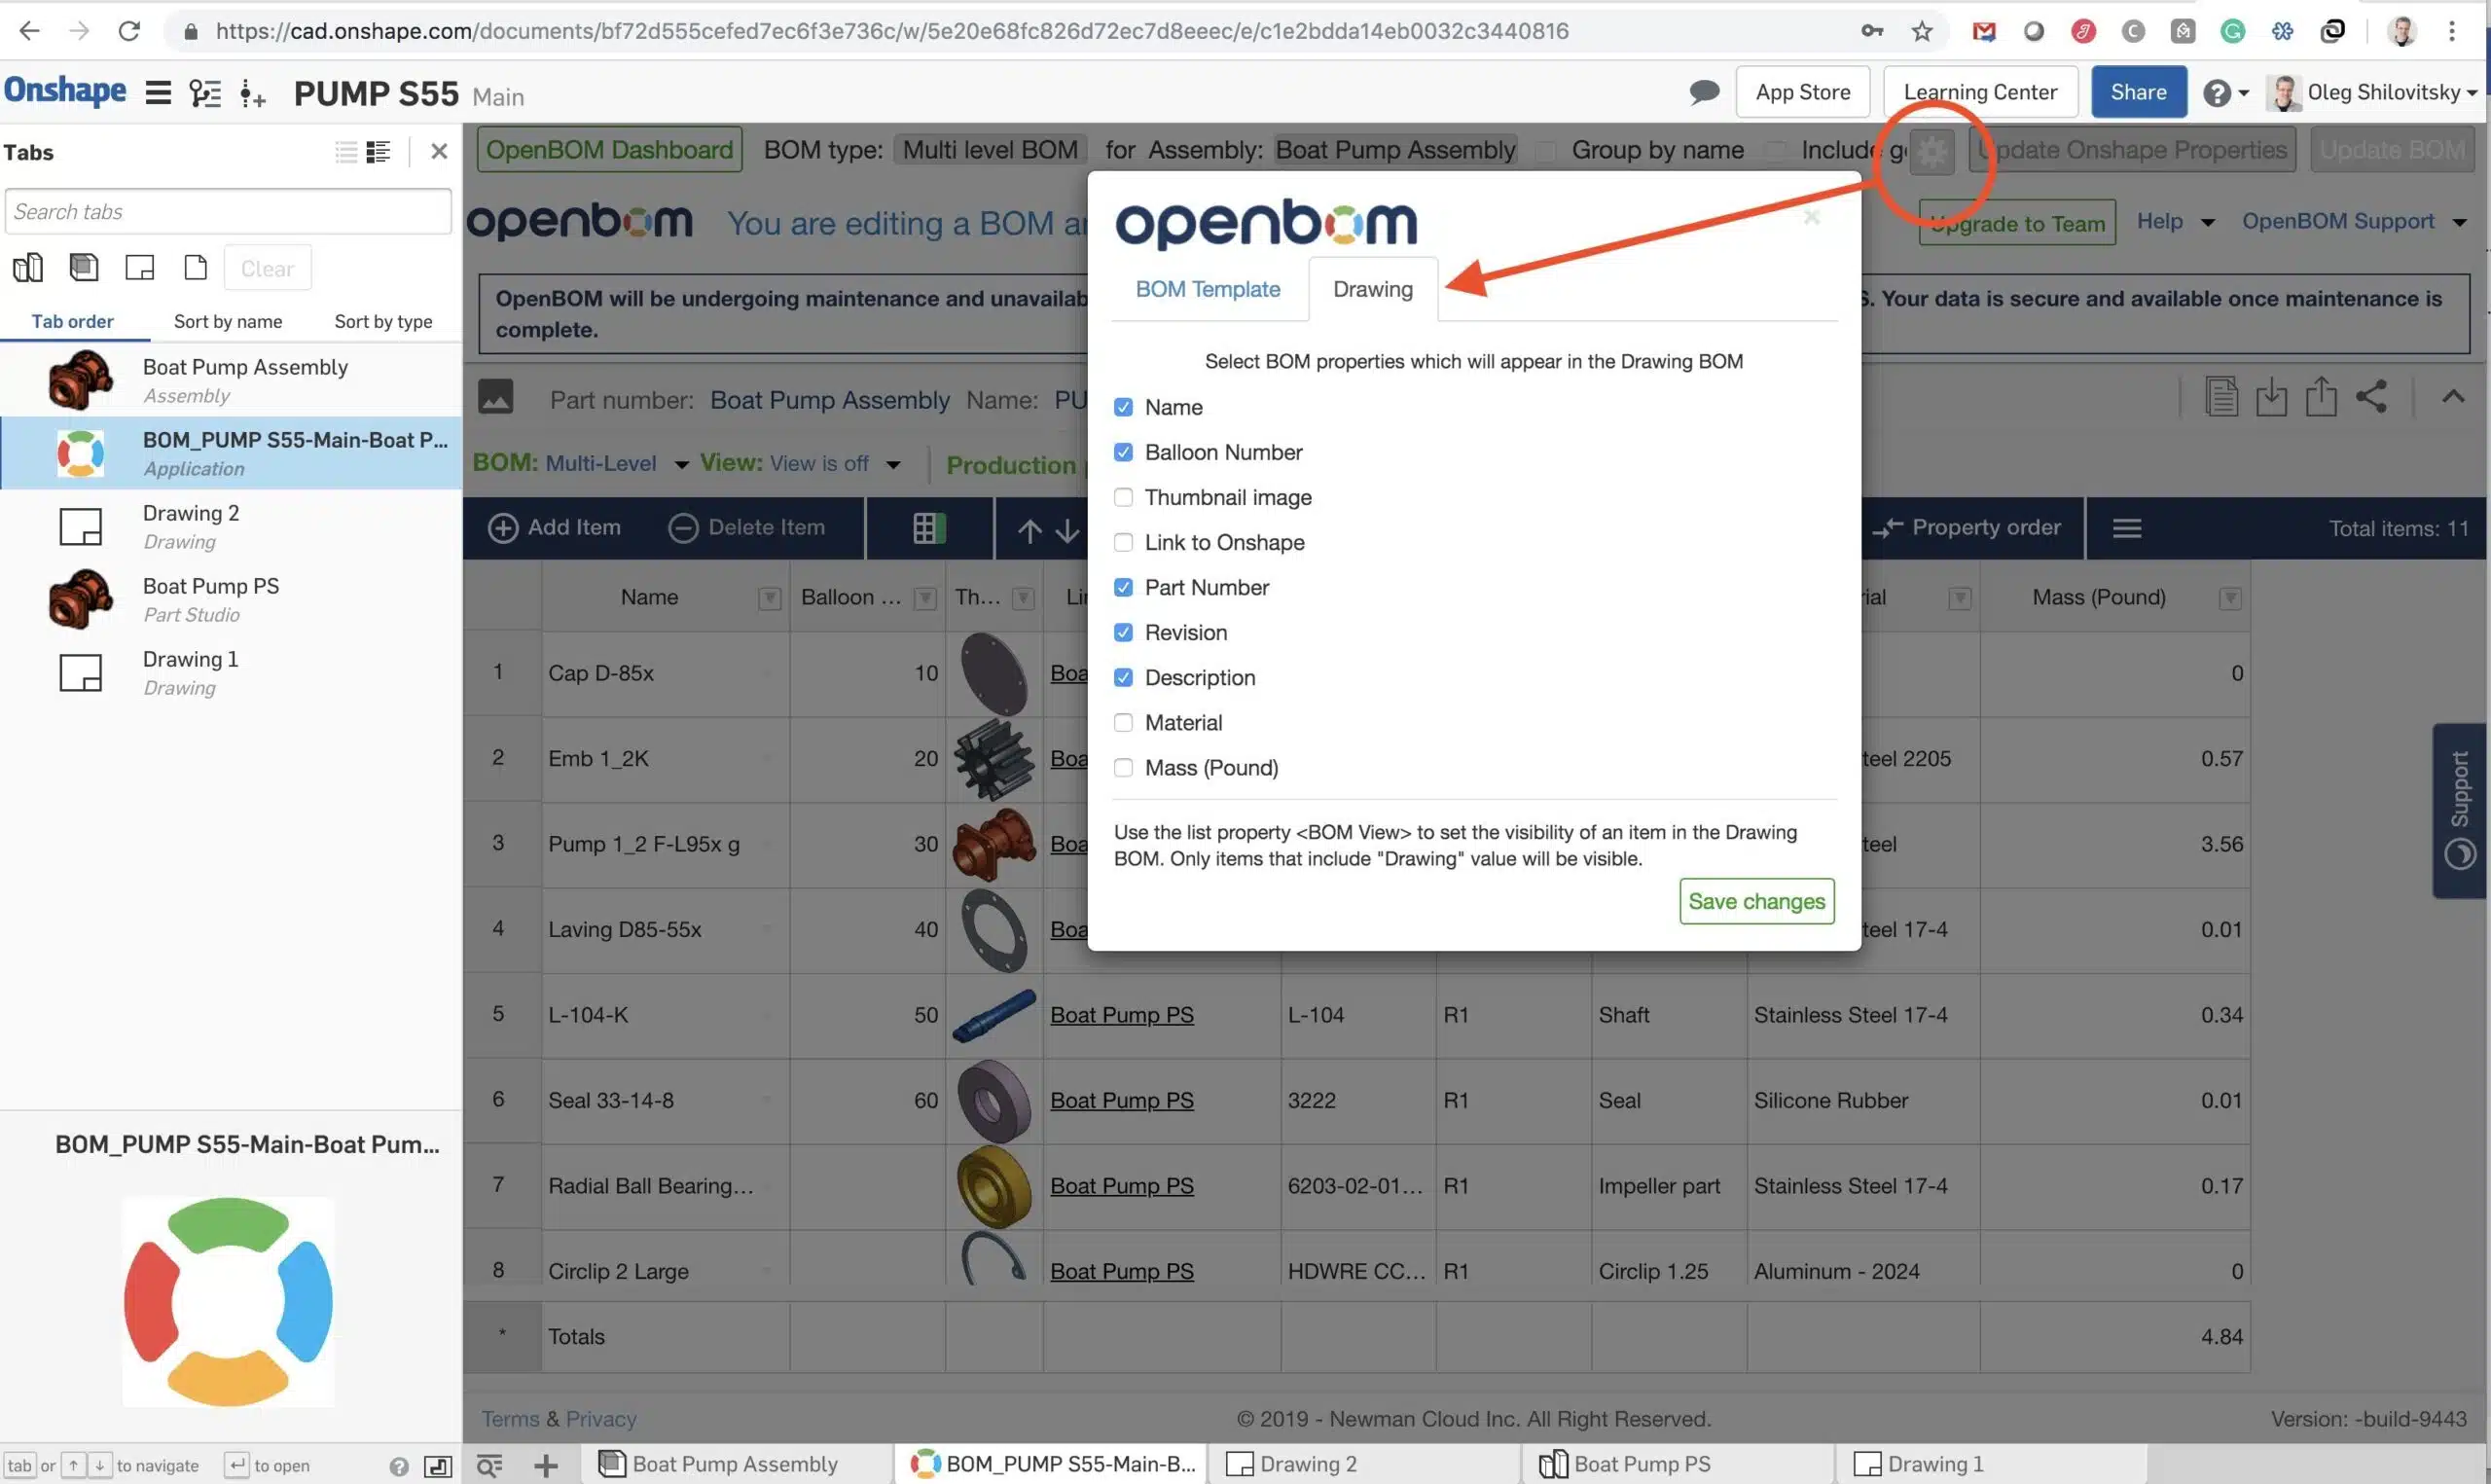The image size is (2491, 1484).
Task: Click the OpenBOM Dashboard button
Action: point(609,150)
